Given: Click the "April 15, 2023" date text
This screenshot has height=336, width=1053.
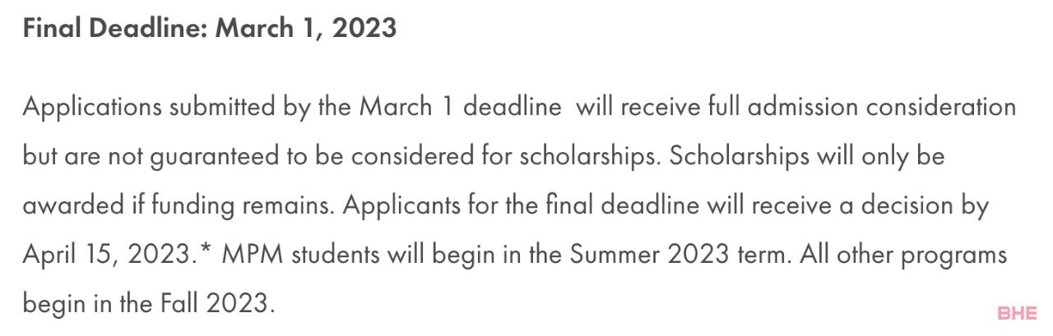Looking at the screenshot, I should coord(105,255).
